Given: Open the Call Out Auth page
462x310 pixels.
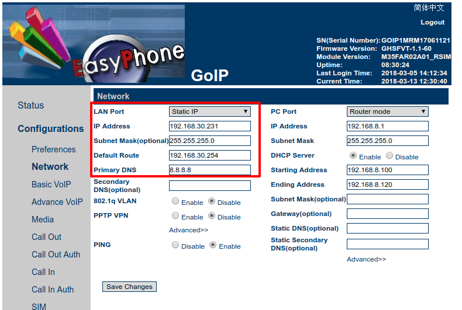Looking at the screenshot, I should [56, 255].
